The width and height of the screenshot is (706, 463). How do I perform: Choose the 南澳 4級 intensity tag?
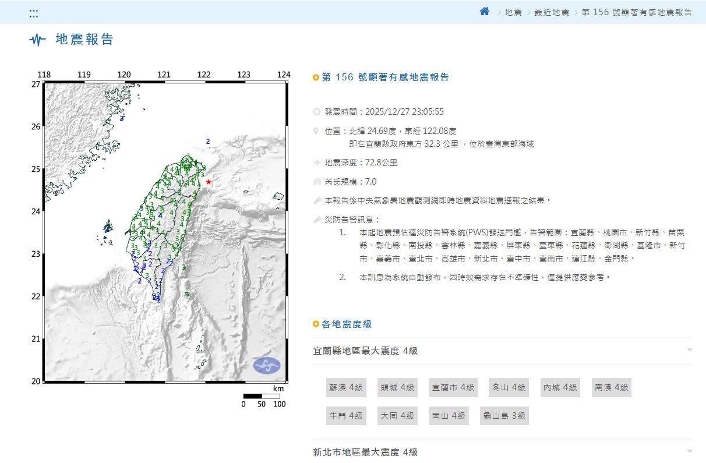[611, 387]
